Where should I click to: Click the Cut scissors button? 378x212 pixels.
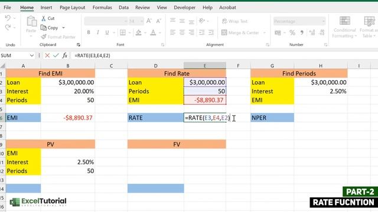[x=48, y=18]
